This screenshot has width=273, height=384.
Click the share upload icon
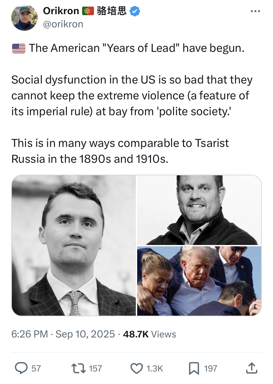pyautogui.click(x=252, y=368)
